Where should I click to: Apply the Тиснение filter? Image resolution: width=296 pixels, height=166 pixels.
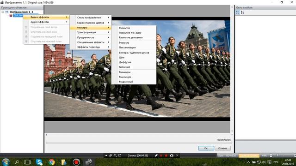click(x=134, y=67)
